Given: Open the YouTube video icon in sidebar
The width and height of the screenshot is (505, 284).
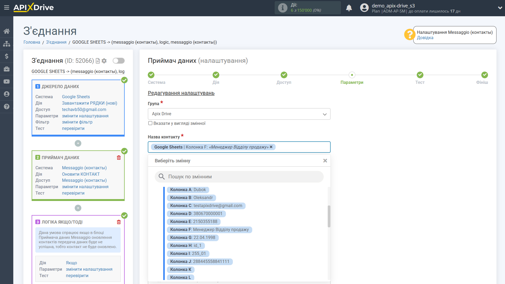Looking at the screenshot, I should (7, 81).
